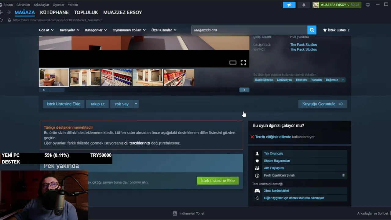The image size is (391, 220).
Task: Select the third shelf products thumbnail
Action: point(117,78)
